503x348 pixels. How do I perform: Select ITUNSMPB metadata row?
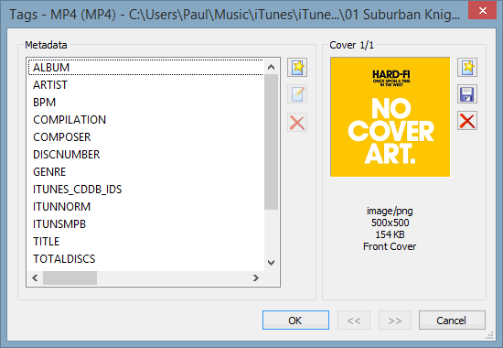[x=145, y=224]
